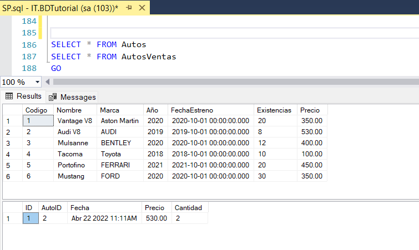Select the highlighted ID cell in AutosVentas

[31, 218]
